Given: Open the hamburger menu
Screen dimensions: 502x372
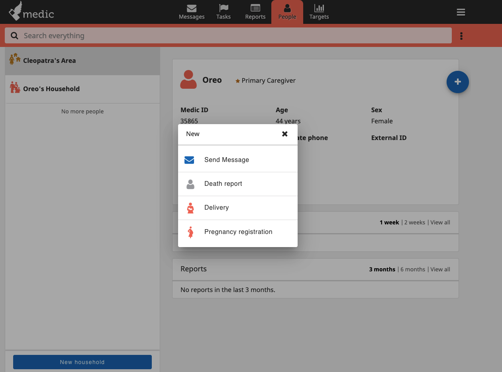Looking at the screenshot, I should click(461, 12).
